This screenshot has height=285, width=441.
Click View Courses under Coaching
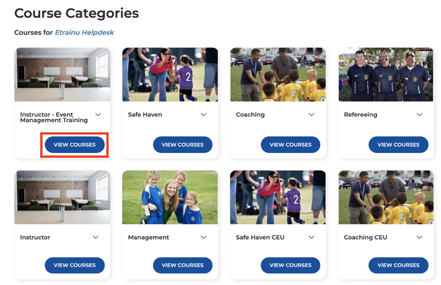pyautogui.click(x=290, y=145)
